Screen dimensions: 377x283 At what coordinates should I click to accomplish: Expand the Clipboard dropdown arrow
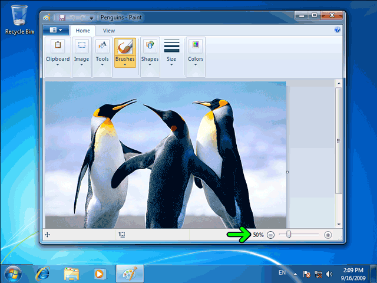tap(58, 65)
